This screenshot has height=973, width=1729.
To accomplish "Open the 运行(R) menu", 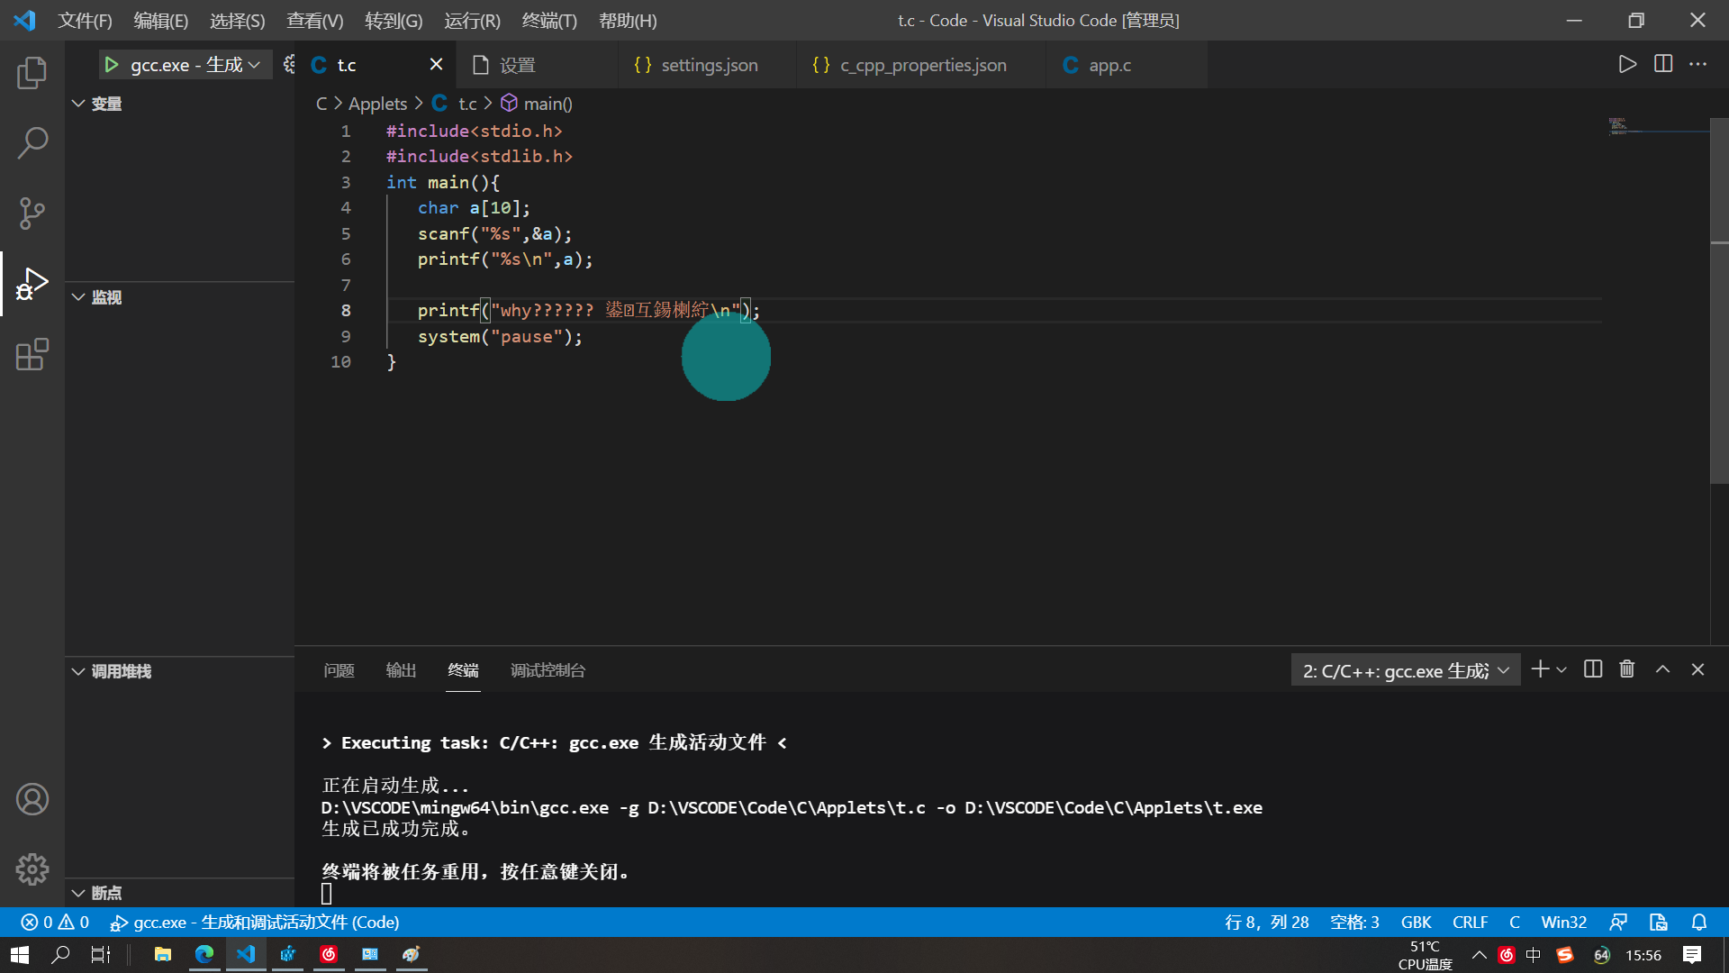I will coord(471,20).
